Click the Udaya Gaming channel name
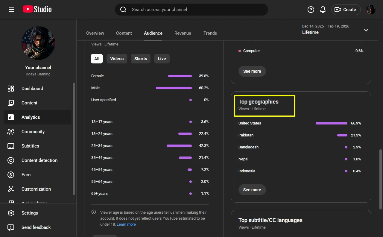The width and height of the screenshot is (383, 237). point(38,74)
